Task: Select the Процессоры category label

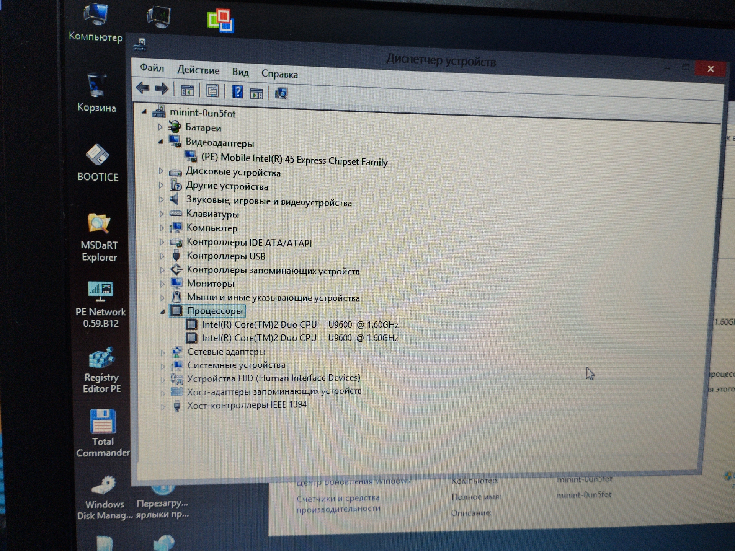Action: pos(215,311)
